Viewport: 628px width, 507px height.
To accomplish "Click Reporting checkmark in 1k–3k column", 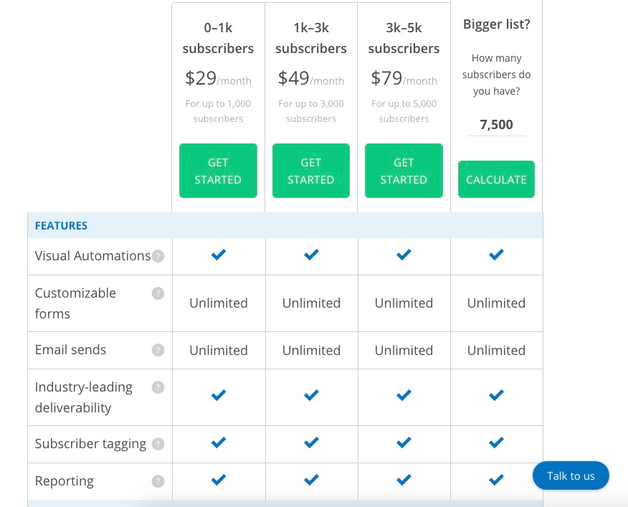I will click(311, 480).
